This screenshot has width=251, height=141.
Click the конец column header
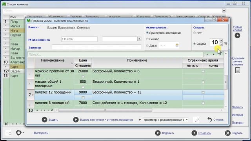pyautogui.click(x=213, y=65)
